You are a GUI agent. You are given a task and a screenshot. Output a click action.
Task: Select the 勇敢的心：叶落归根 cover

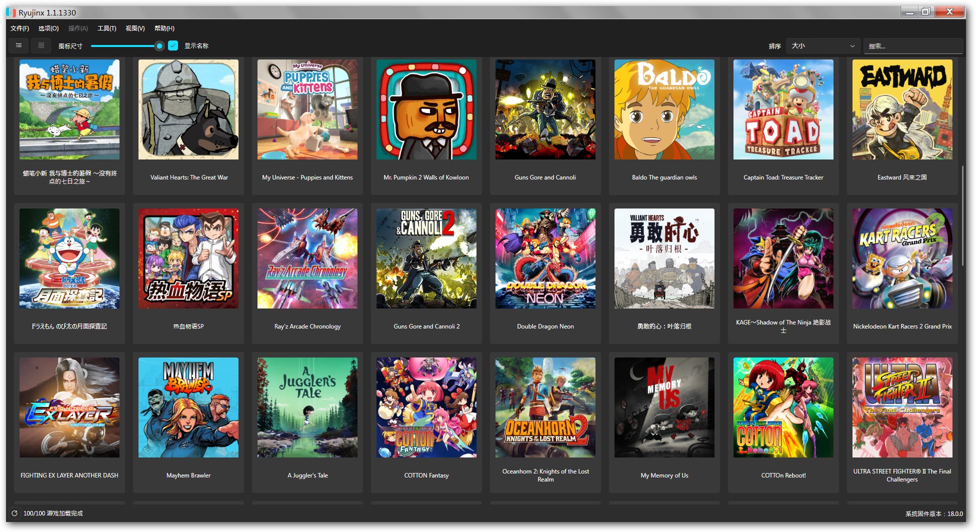click(x=664, y=258)
